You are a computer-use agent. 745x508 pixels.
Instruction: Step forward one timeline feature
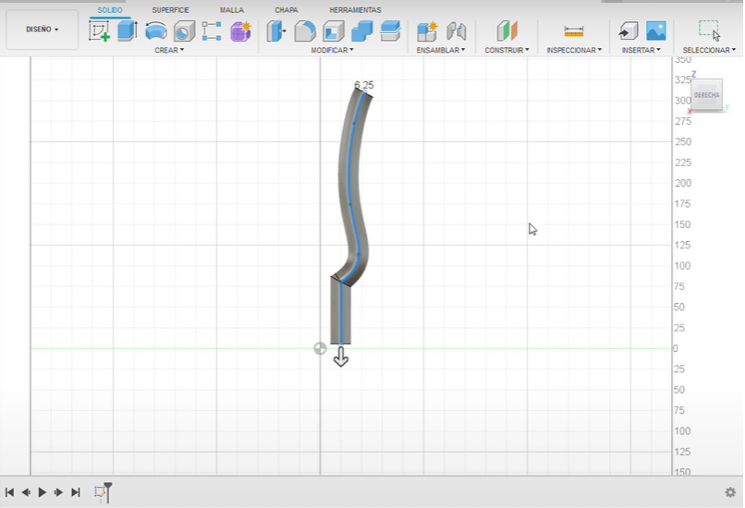58,492
